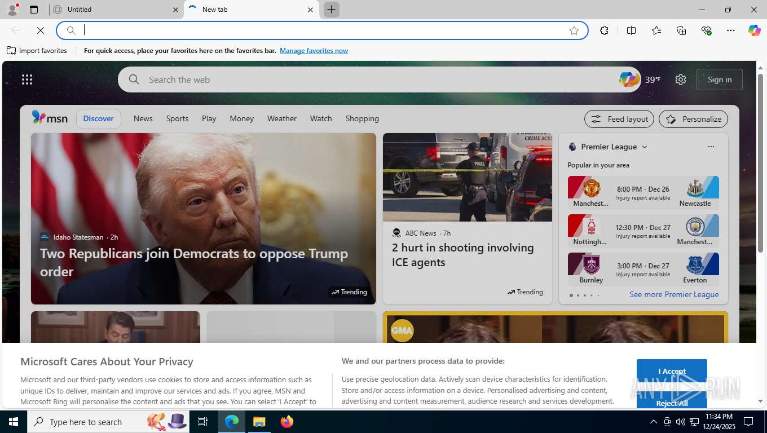Click the 39°F weather indicator
The image size is (767, 433).
653,79
